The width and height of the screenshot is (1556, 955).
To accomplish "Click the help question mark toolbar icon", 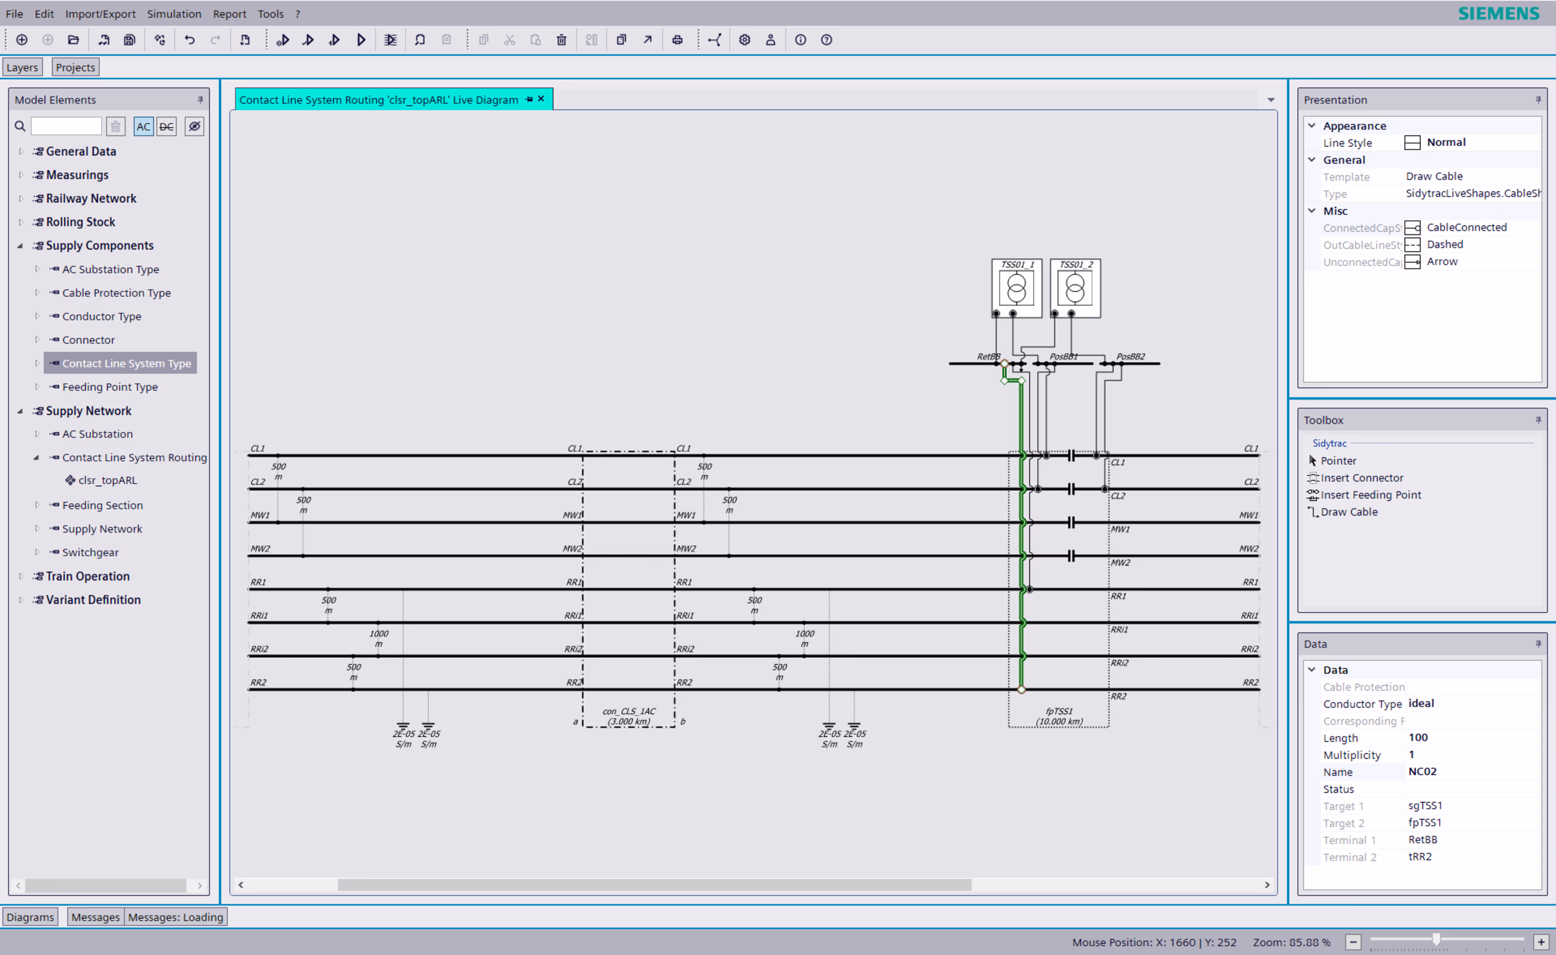I will click(826, 40).
